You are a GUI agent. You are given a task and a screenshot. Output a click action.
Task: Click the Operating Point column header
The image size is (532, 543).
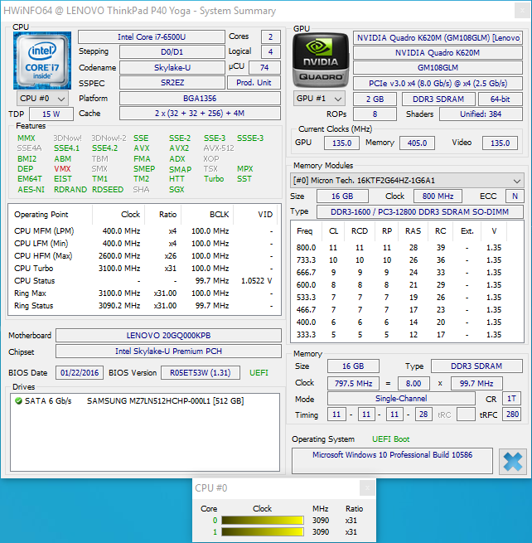click(x=51, y=215)
